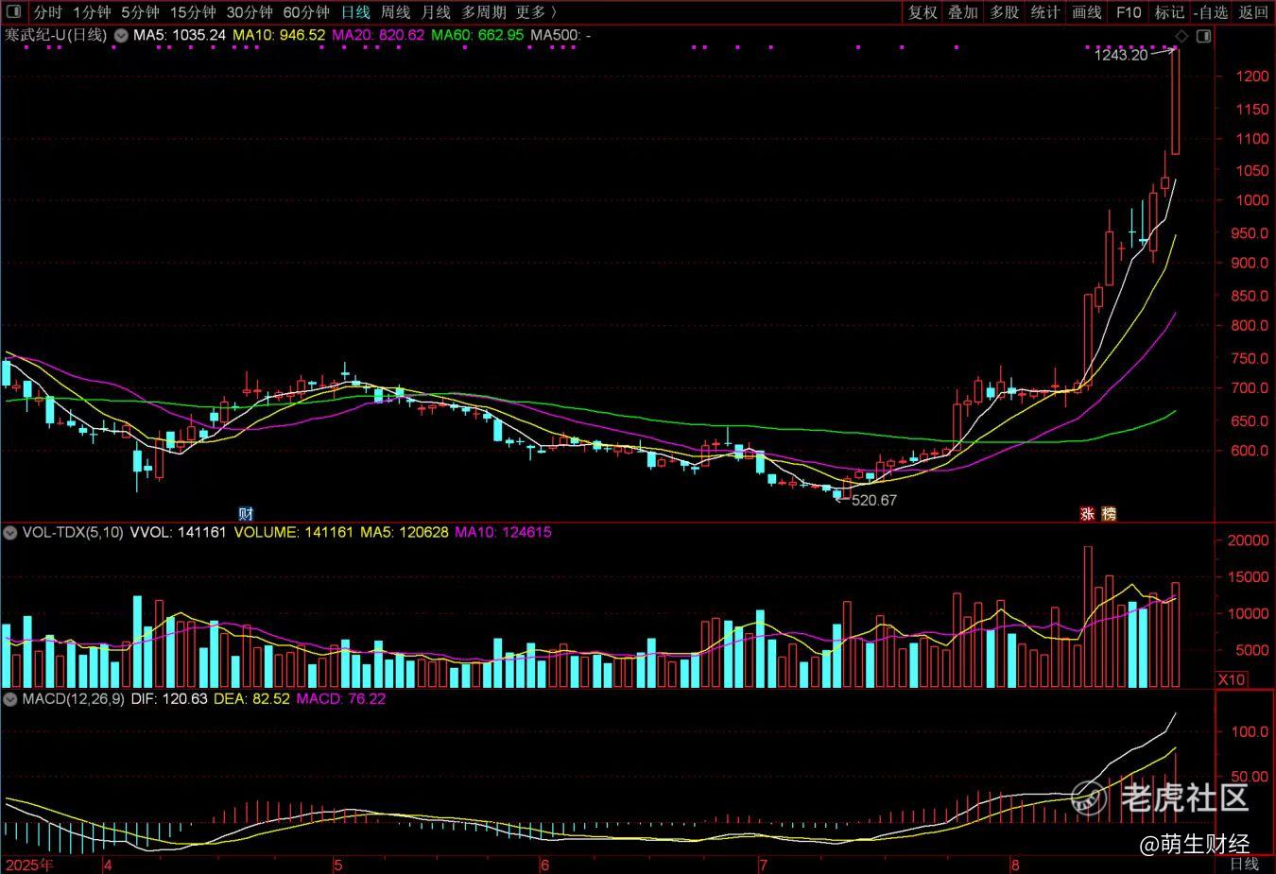Image resolution: width=1276 pixels, height=874 pixels.
Task: Click the MA10: 946.52 label
Action: point(279,35)
